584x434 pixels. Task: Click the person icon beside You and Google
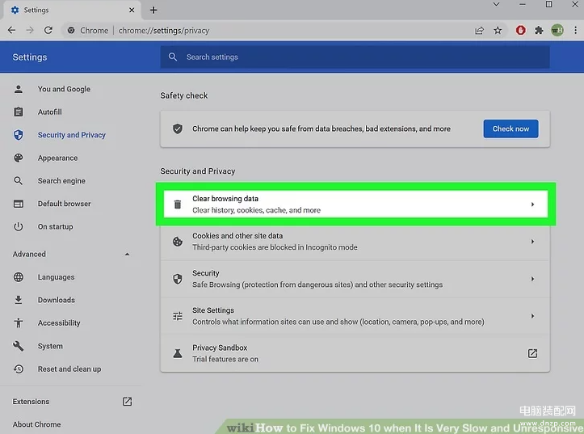point(19,89)
